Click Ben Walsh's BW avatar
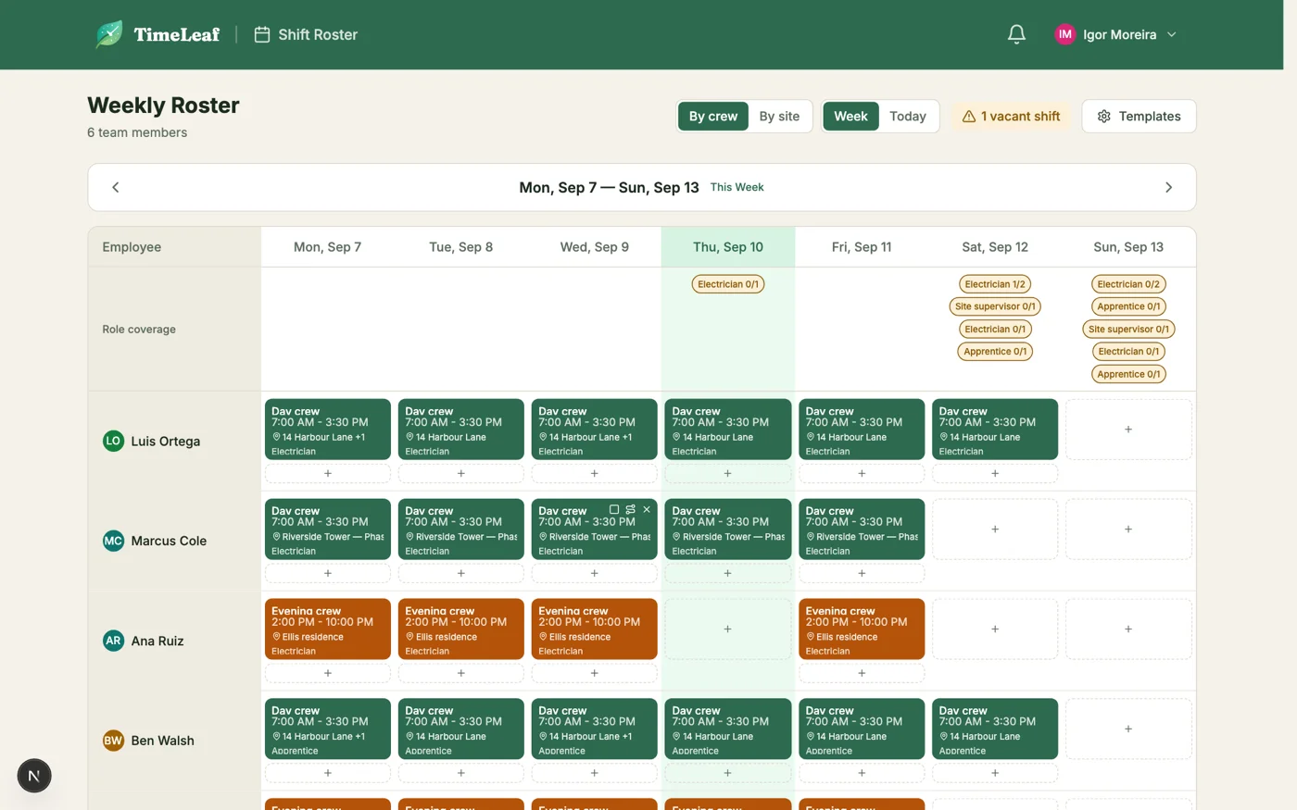1297x810 pixels. [113, 741]
